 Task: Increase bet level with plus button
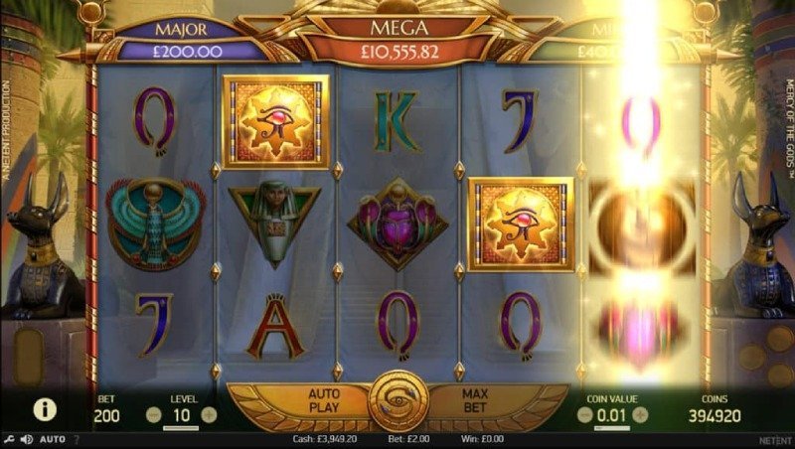click(x=209, y=415)
